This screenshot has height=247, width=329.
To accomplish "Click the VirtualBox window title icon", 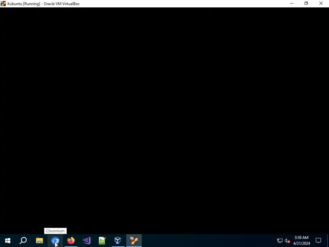I will pos(3,4).
